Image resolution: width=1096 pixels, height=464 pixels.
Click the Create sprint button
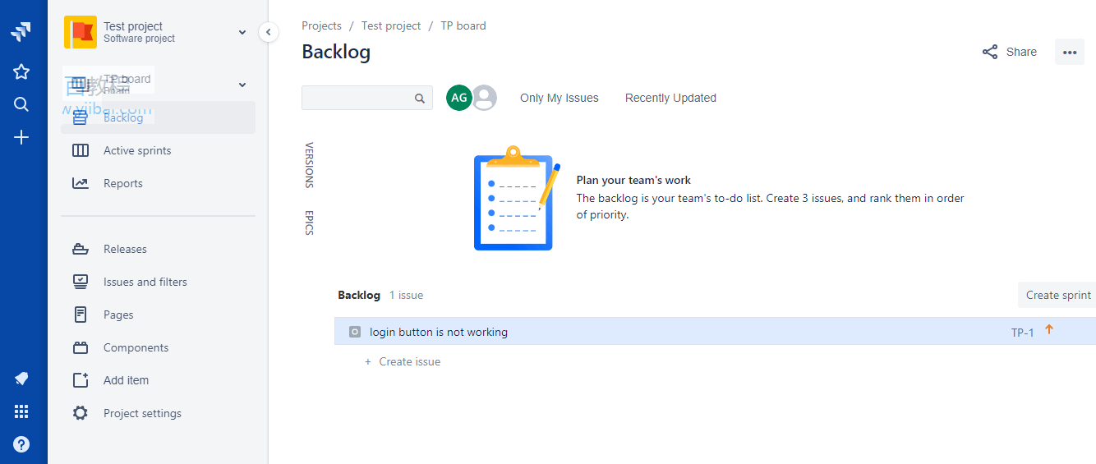1058,295
